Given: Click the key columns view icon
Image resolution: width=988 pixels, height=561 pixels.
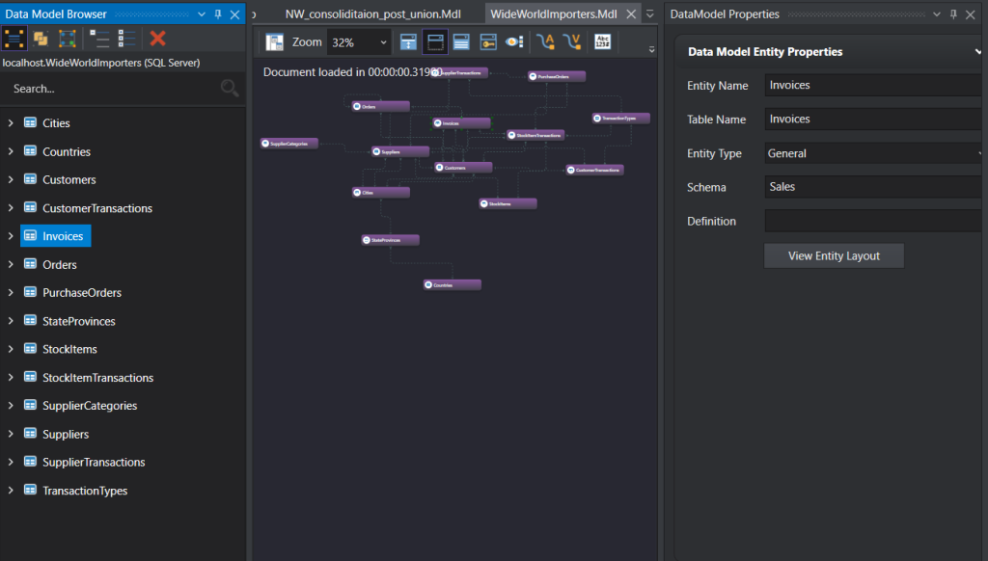Looking at the screenshot, I should coord(487,42).
